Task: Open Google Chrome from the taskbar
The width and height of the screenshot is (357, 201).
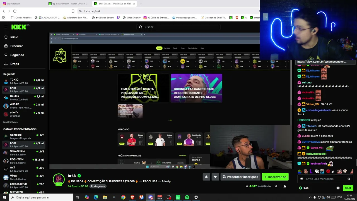Action: pos(123,197)
